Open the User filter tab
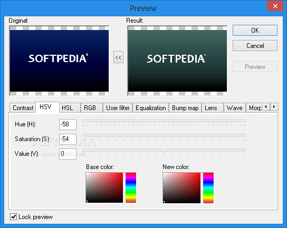This screenshot has height=228, width=287. tap(118, 108)
